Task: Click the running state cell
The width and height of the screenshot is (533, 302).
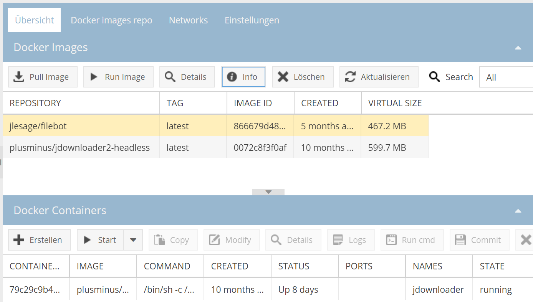Action: click(x=503, y=289)
